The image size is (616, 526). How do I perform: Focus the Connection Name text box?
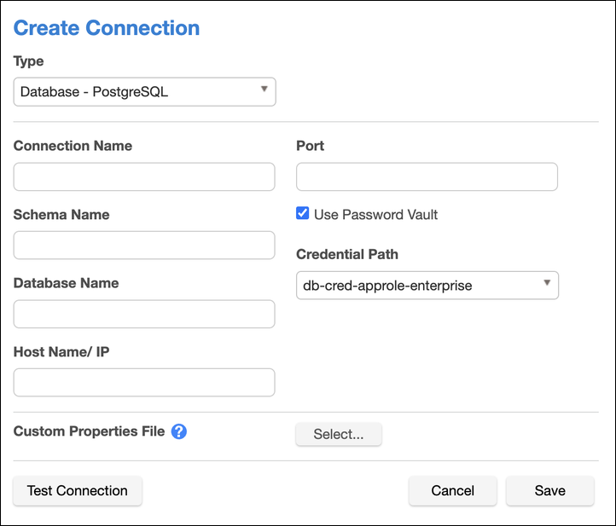[x=144, y=177]
